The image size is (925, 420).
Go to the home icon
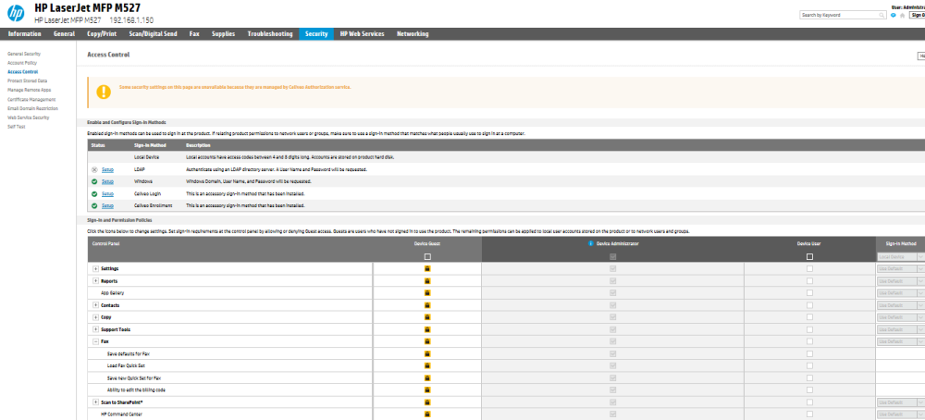pos(903,15)
